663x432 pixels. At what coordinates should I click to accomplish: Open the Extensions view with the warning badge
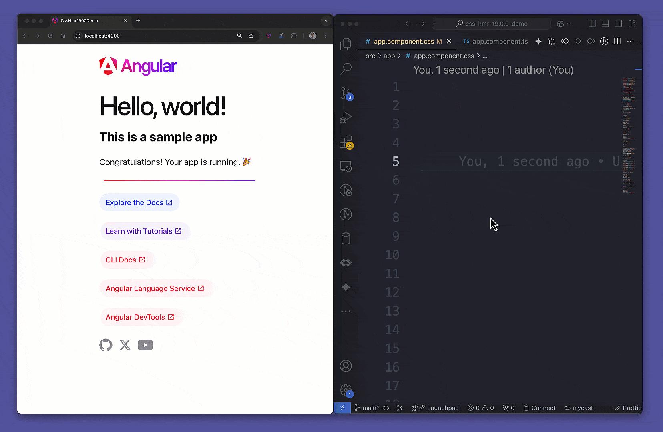click(x=346, y=142)
